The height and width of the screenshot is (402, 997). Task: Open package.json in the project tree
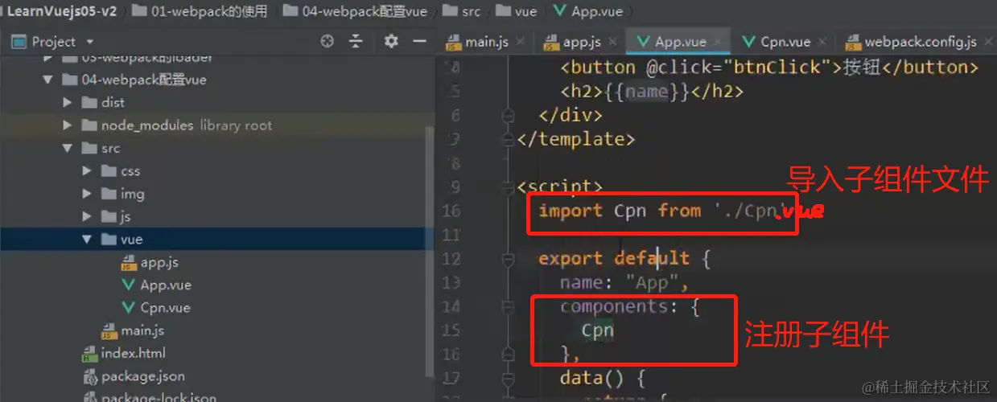(x=134, y=375)
